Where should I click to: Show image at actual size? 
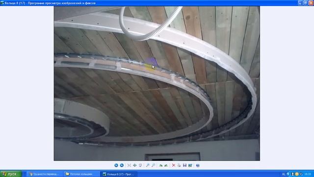click(135, 165)
